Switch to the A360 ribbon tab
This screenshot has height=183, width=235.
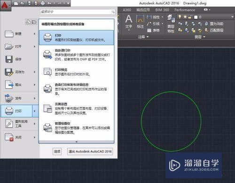127,10
